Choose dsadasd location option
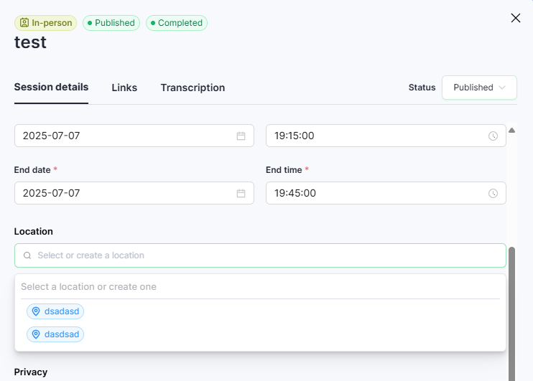The height and width of the screenshot is (381, 533). point(55,311)
